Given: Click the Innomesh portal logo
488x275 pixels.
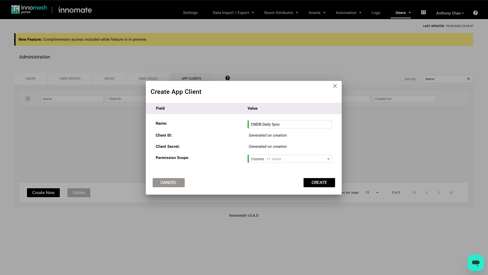Looking at the screenshot, I should click(29, 10).
